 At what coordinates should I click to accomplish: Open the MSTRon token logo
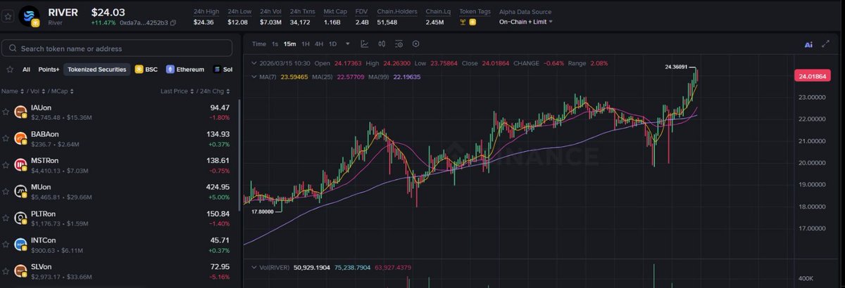pos(21,165)
